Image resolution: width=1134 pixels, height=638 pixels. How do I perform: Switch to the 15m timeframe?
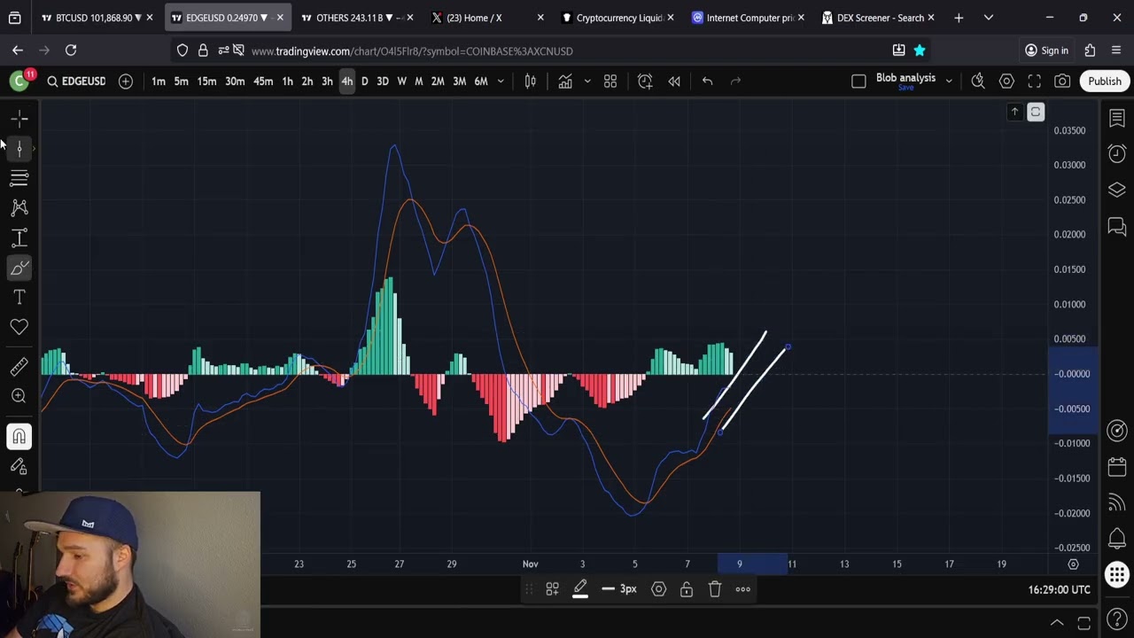click(206, 82)
